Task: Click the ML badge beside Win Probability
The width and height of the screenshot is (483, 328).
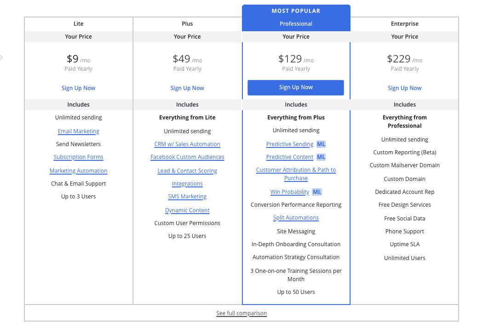Action: click(x=316, y=192)
